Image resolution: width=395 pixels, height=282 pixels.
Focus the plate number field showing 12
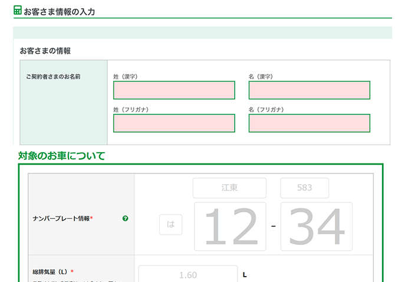click(229, 226)
